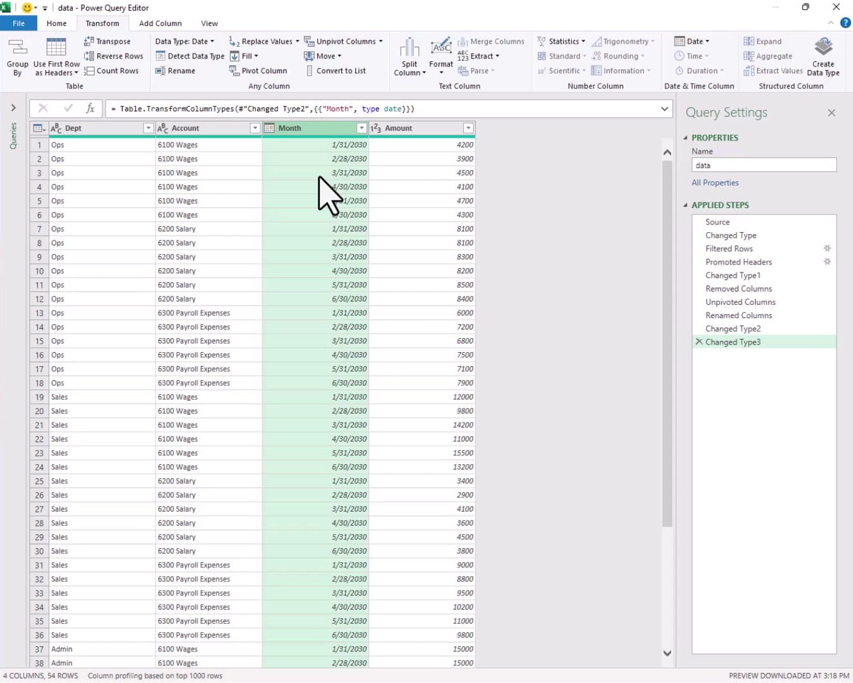The height and width of the screenshot is (683, 853).
Task: Click the fx formula icon
Action: 90,108
